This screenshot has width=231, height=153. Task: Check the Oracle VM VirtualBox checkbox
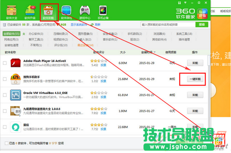(5, 95)
